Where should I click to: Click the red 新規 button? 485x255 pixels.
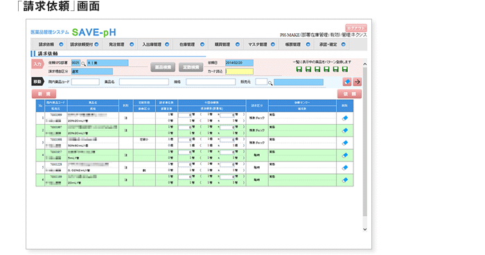click(44, 94)
